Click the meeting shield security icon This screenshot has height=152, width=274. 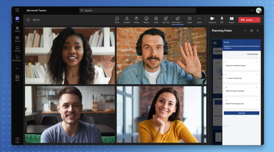pos(28,20)
